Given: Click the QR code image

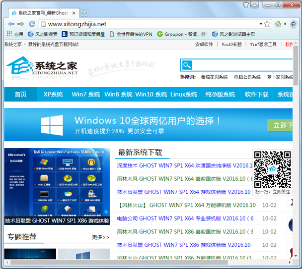Looking at the screenshot, I should pyautogui.click(x=272, y=170).
